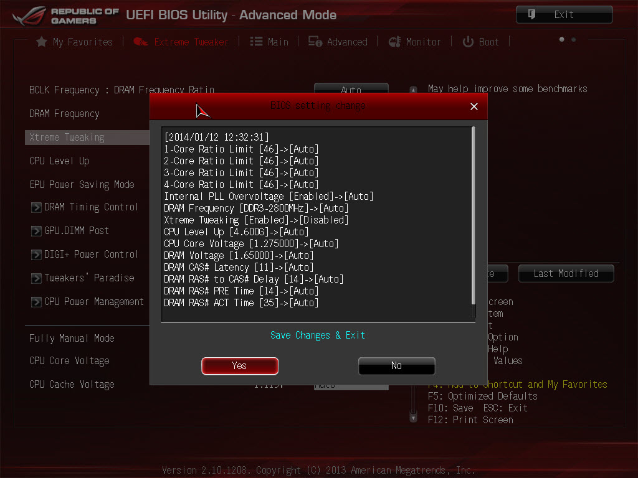Select the CPU Level Up setting
Viewport: 638px width, 478px height.
click(59, 161)
